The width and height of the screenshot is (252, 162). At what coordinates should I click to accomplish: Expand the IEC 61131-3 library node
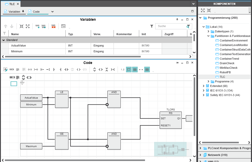pyautogui.click(x=204, y=90)
